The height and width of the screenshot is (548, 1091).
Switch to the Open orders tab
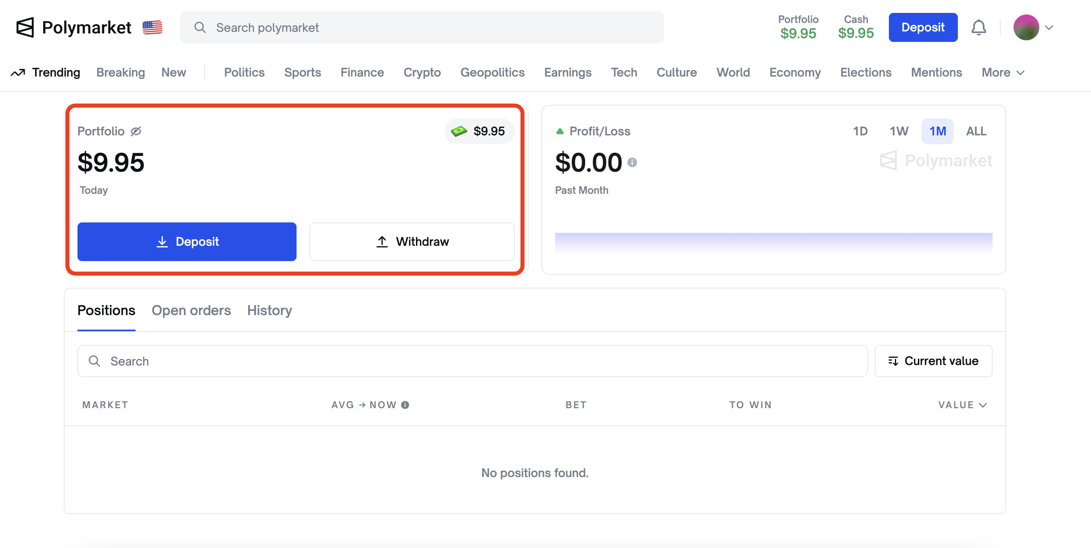191,310
